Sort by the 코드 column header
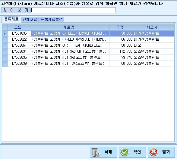 click(19, 27)
